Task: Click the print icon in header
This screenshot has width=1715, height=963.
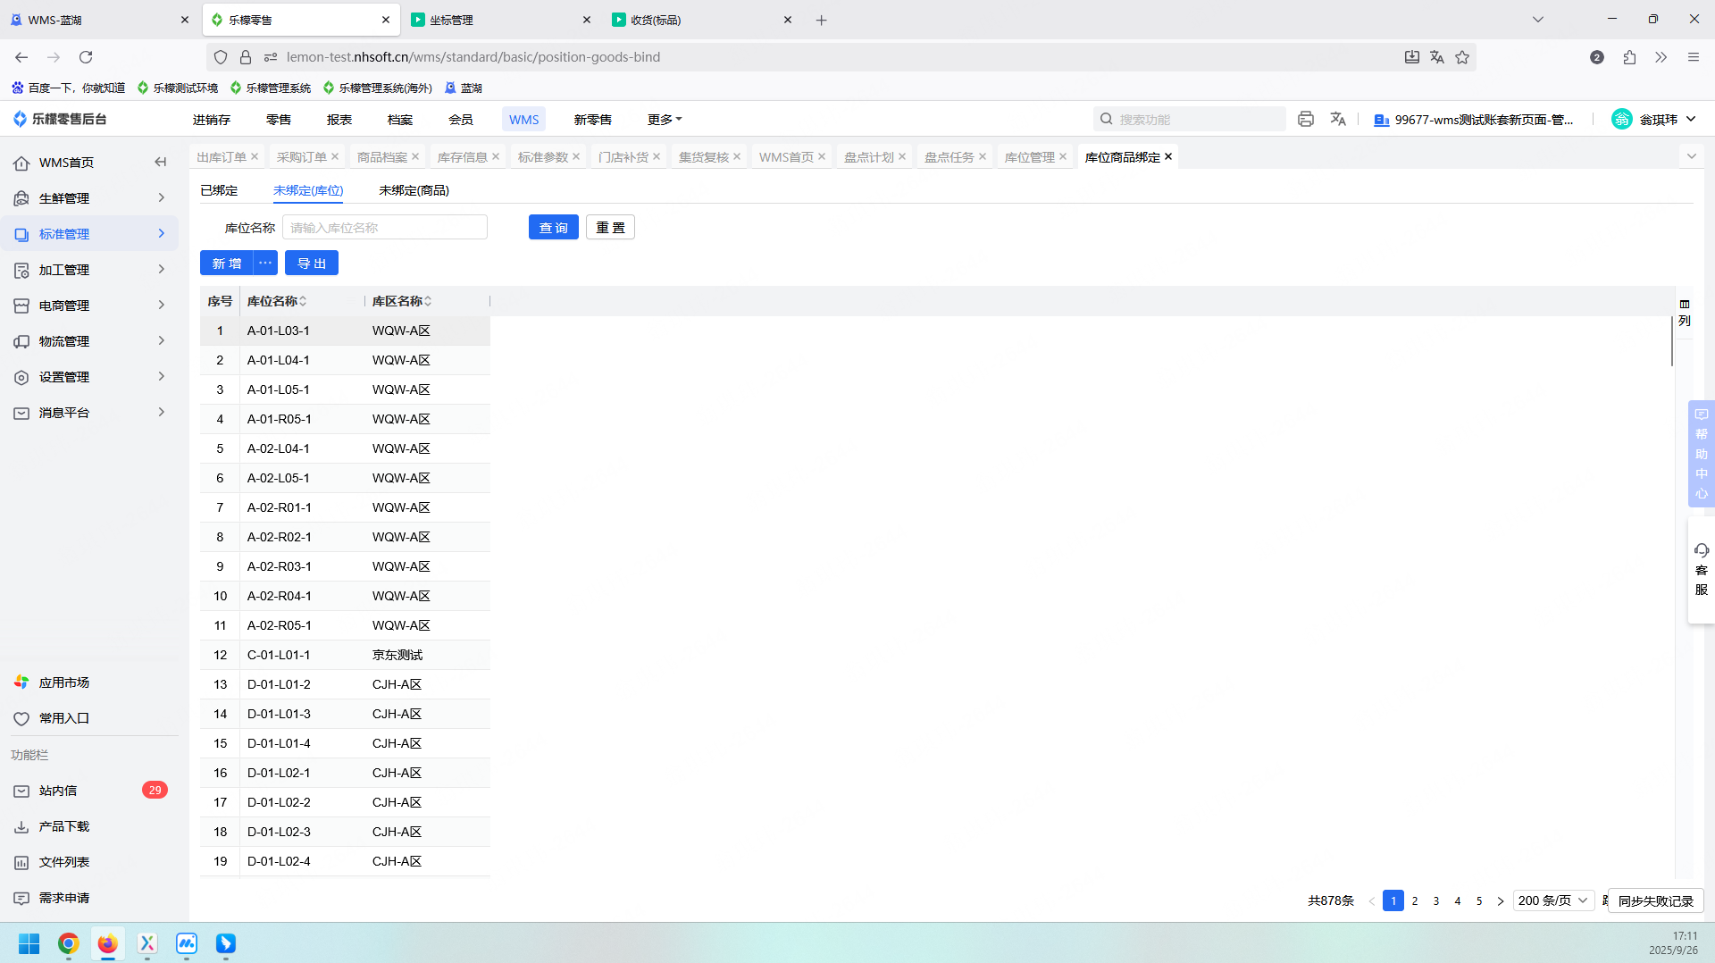Action: (1306, 119)
